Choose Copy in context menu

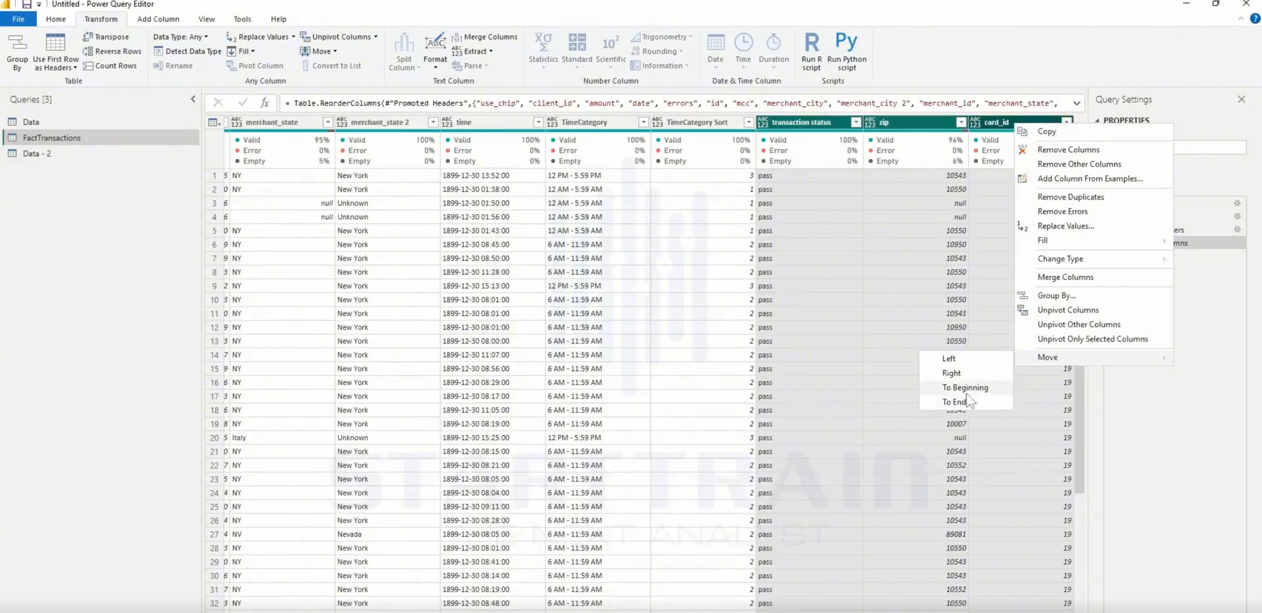pos(1094,131)
